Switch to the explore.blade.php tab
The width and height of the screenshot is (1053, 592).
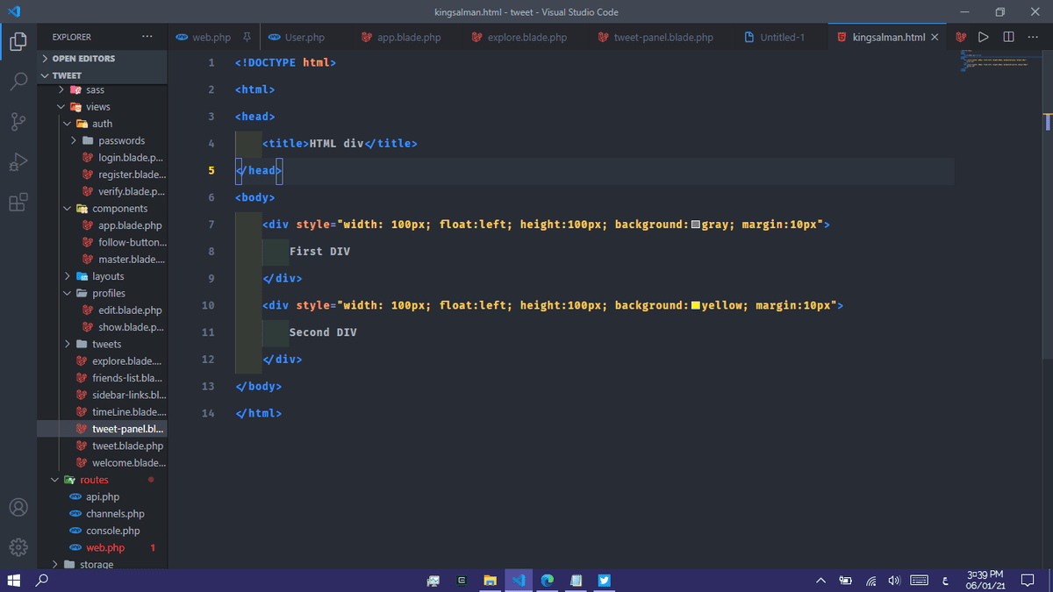coord(526,38)
